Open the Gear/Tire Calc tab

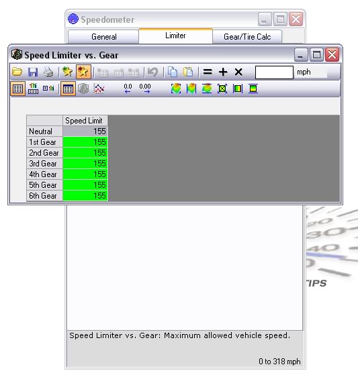[x=247, y=37]
